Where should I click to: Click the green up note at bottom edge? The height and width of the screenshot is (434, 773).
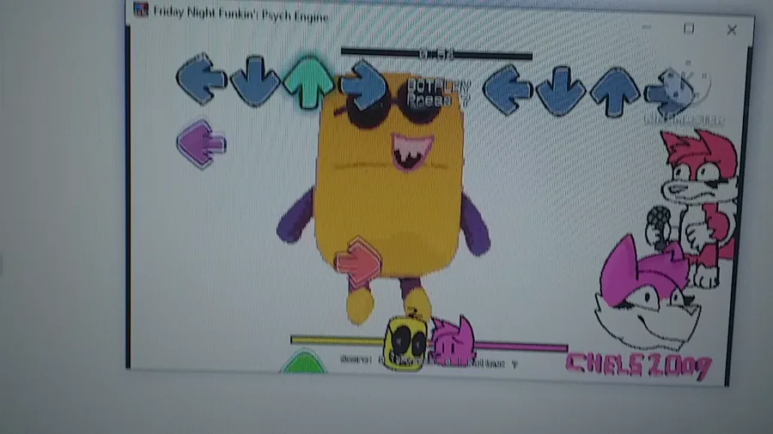[304, 362]
